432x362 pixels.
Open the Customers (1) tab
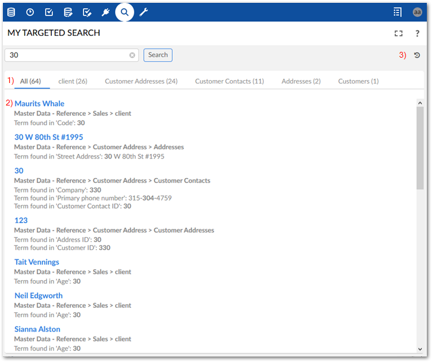(x=358, y=81)
